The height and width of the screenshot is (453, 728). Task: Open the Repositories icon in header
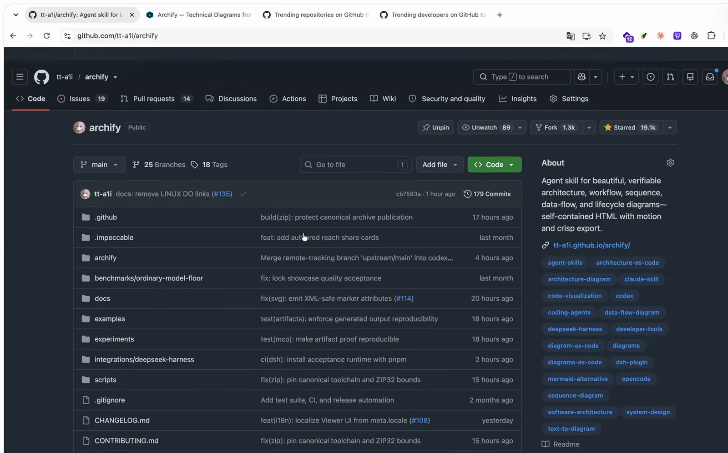[690, 77]
